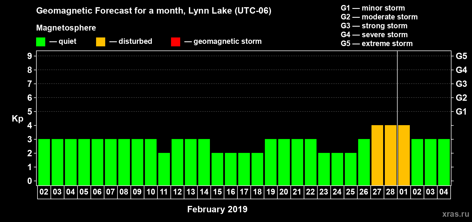Image resolution: width=472 pixels, height=222 pixels.
Task: Click the Kp axis label
Action: click(17, 119)
